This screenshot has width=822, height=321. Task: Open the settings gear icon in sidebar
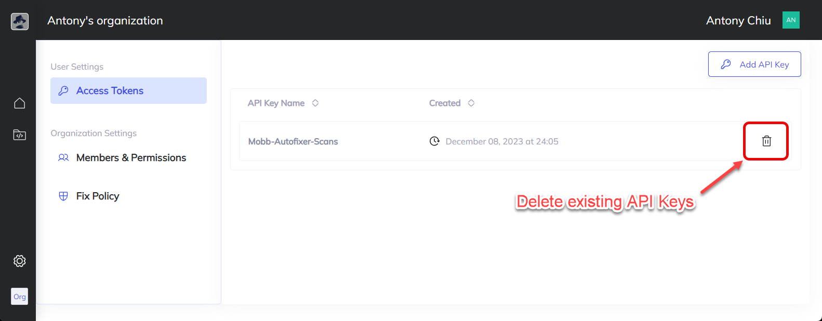20,261
